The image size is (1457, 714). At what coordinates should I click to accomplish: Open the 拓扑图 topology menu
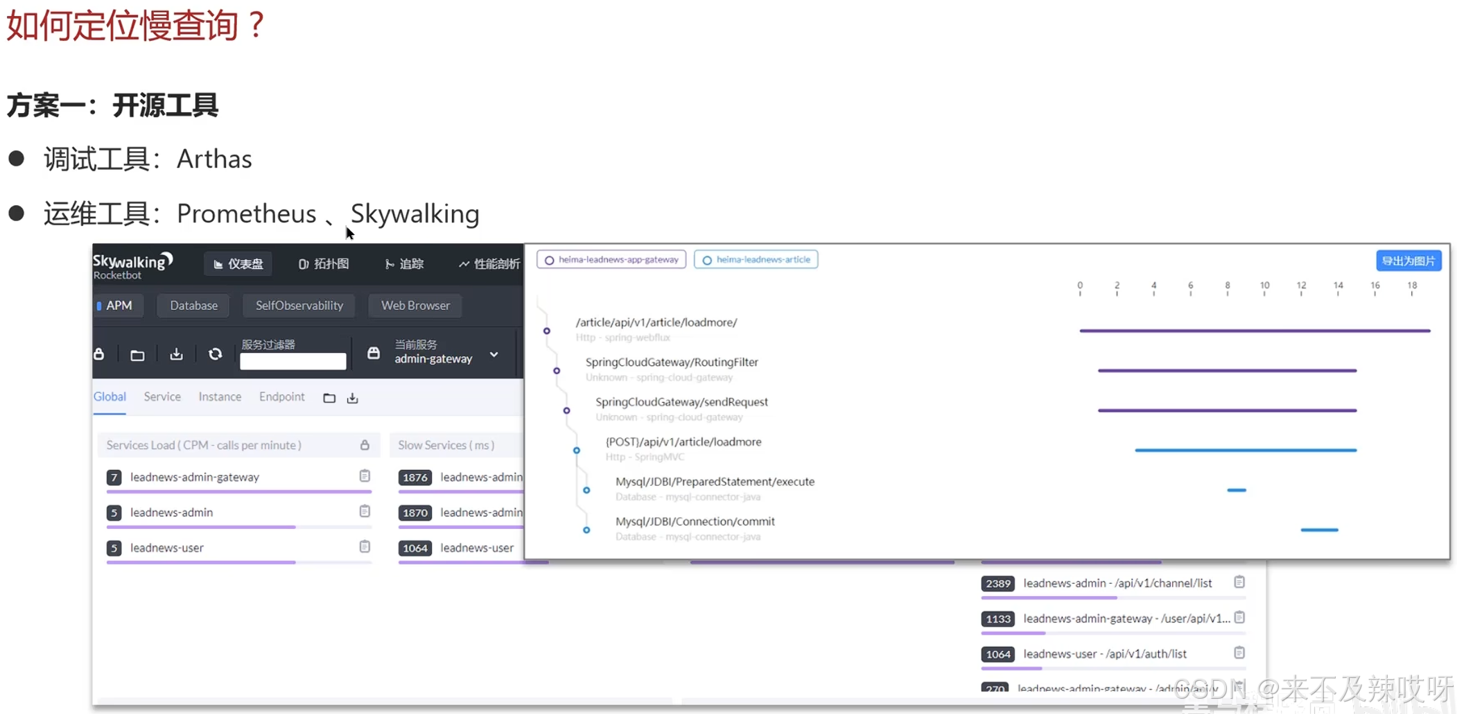pyautogui.click(x=324, y=263)
